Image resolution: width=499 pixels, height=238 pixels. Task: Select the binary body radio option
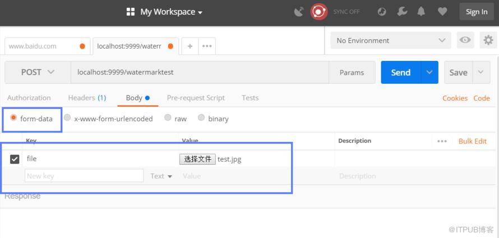coord(201,118)
